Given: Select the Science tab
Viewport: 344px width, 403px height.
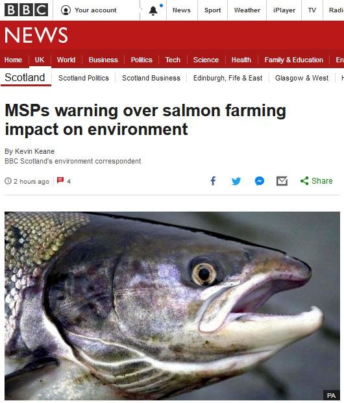Looking at the screenshot, I should point(206,60).
